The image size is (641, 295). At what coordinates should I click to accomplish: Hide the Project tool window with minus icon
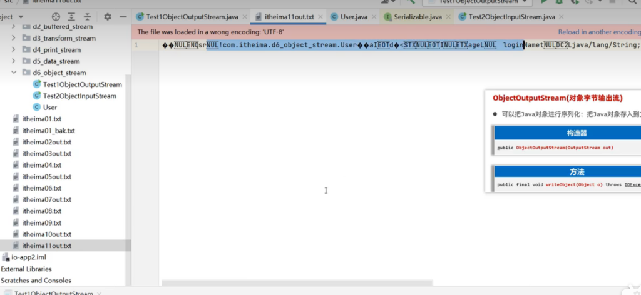(122, 17)
